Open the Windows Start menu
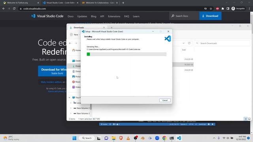 tap(74, 138)
